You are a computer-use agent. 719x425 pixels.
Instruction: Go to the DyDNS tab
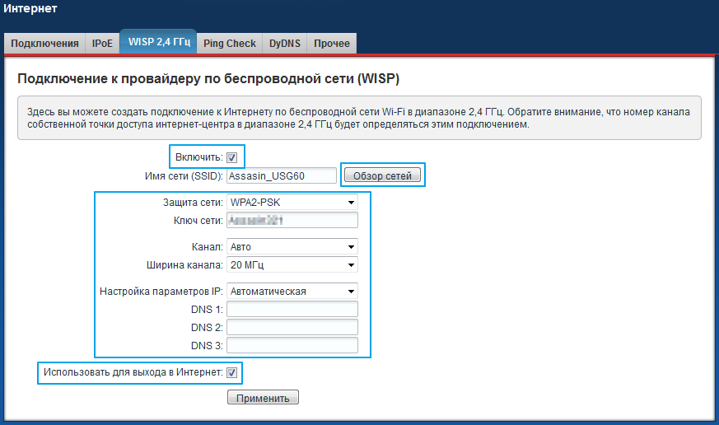(x=285, y=44)
